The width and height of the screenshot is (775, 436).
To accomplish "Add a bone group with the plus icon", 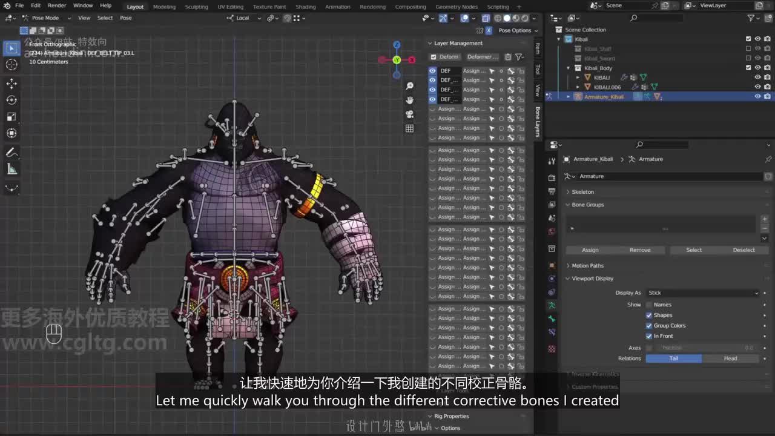I will point(765,219).
